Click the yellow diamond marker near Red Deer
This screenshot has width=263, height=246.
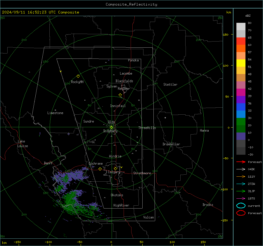[120, 95]
